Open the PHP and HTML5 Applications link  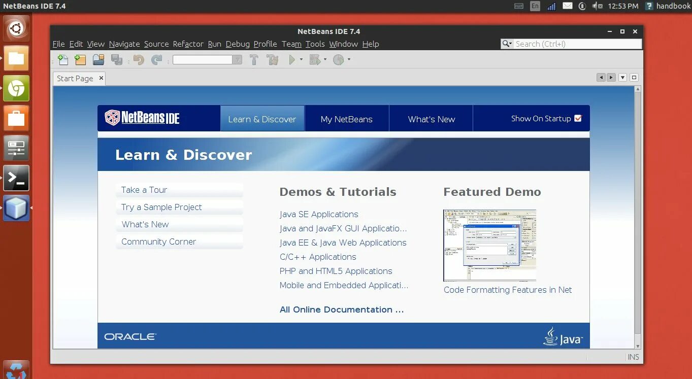(336, 271)
